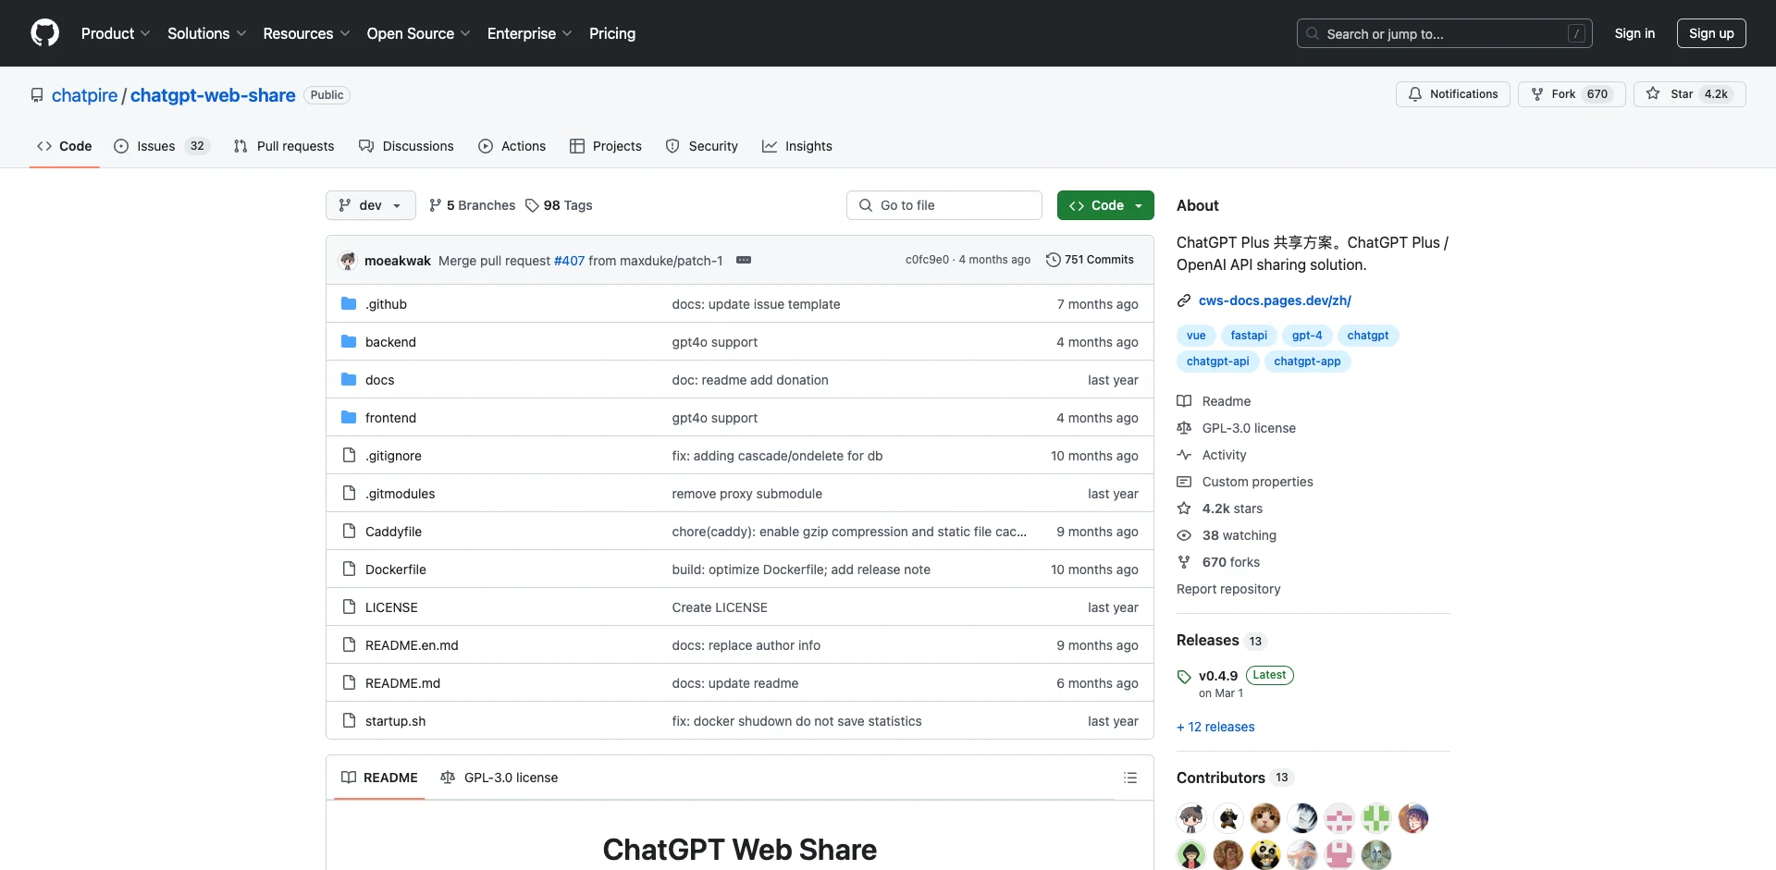Click the star icon in Star button
This screenshot has height=870, width=1776.
(x=1653, y=94)
